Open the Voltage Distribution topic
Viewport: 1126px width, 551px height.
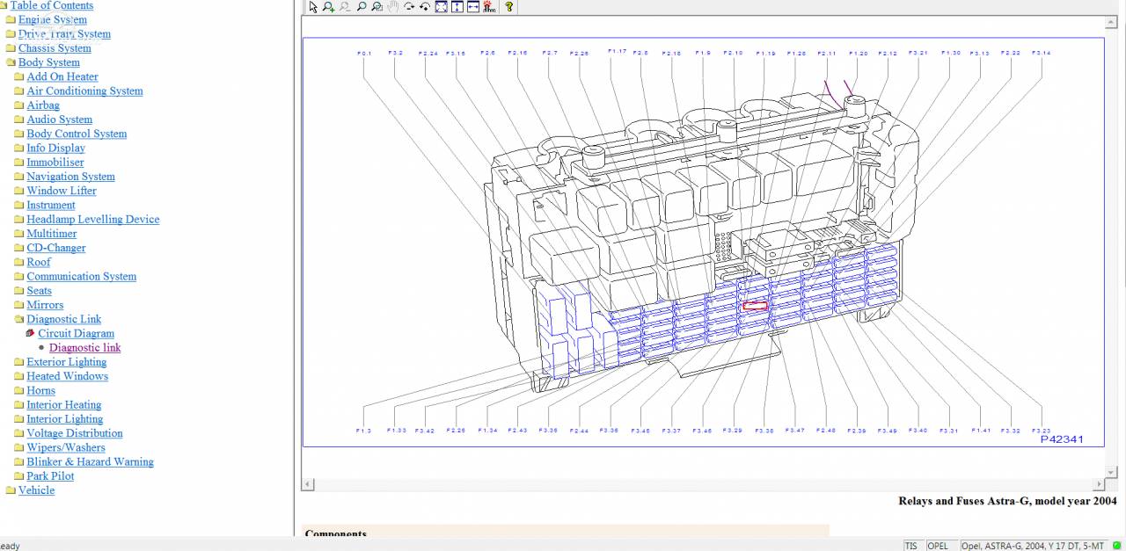click(75, 433)
